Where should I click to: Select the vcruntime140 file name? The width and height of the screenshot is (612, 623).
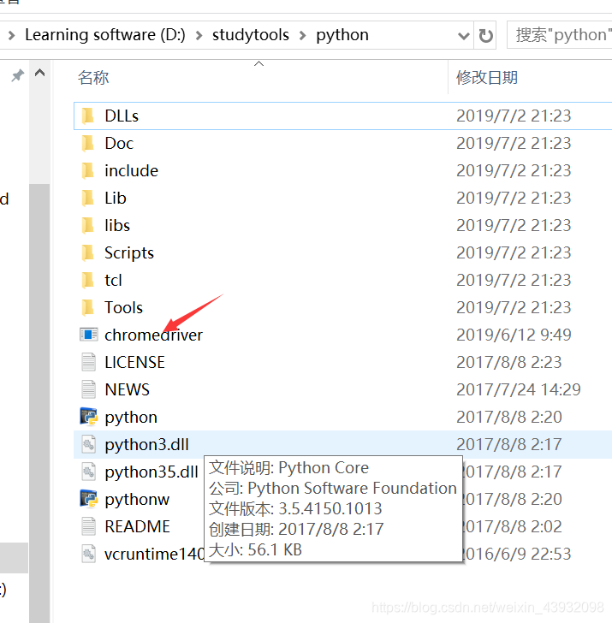pos(154,555)
